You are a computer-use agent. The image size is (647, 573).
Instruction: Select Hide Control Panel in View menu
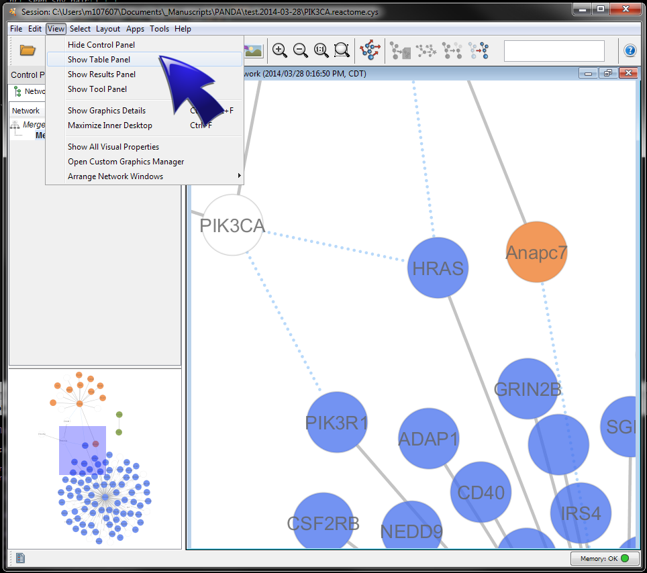pyautogui.click(x=101, y=45)
